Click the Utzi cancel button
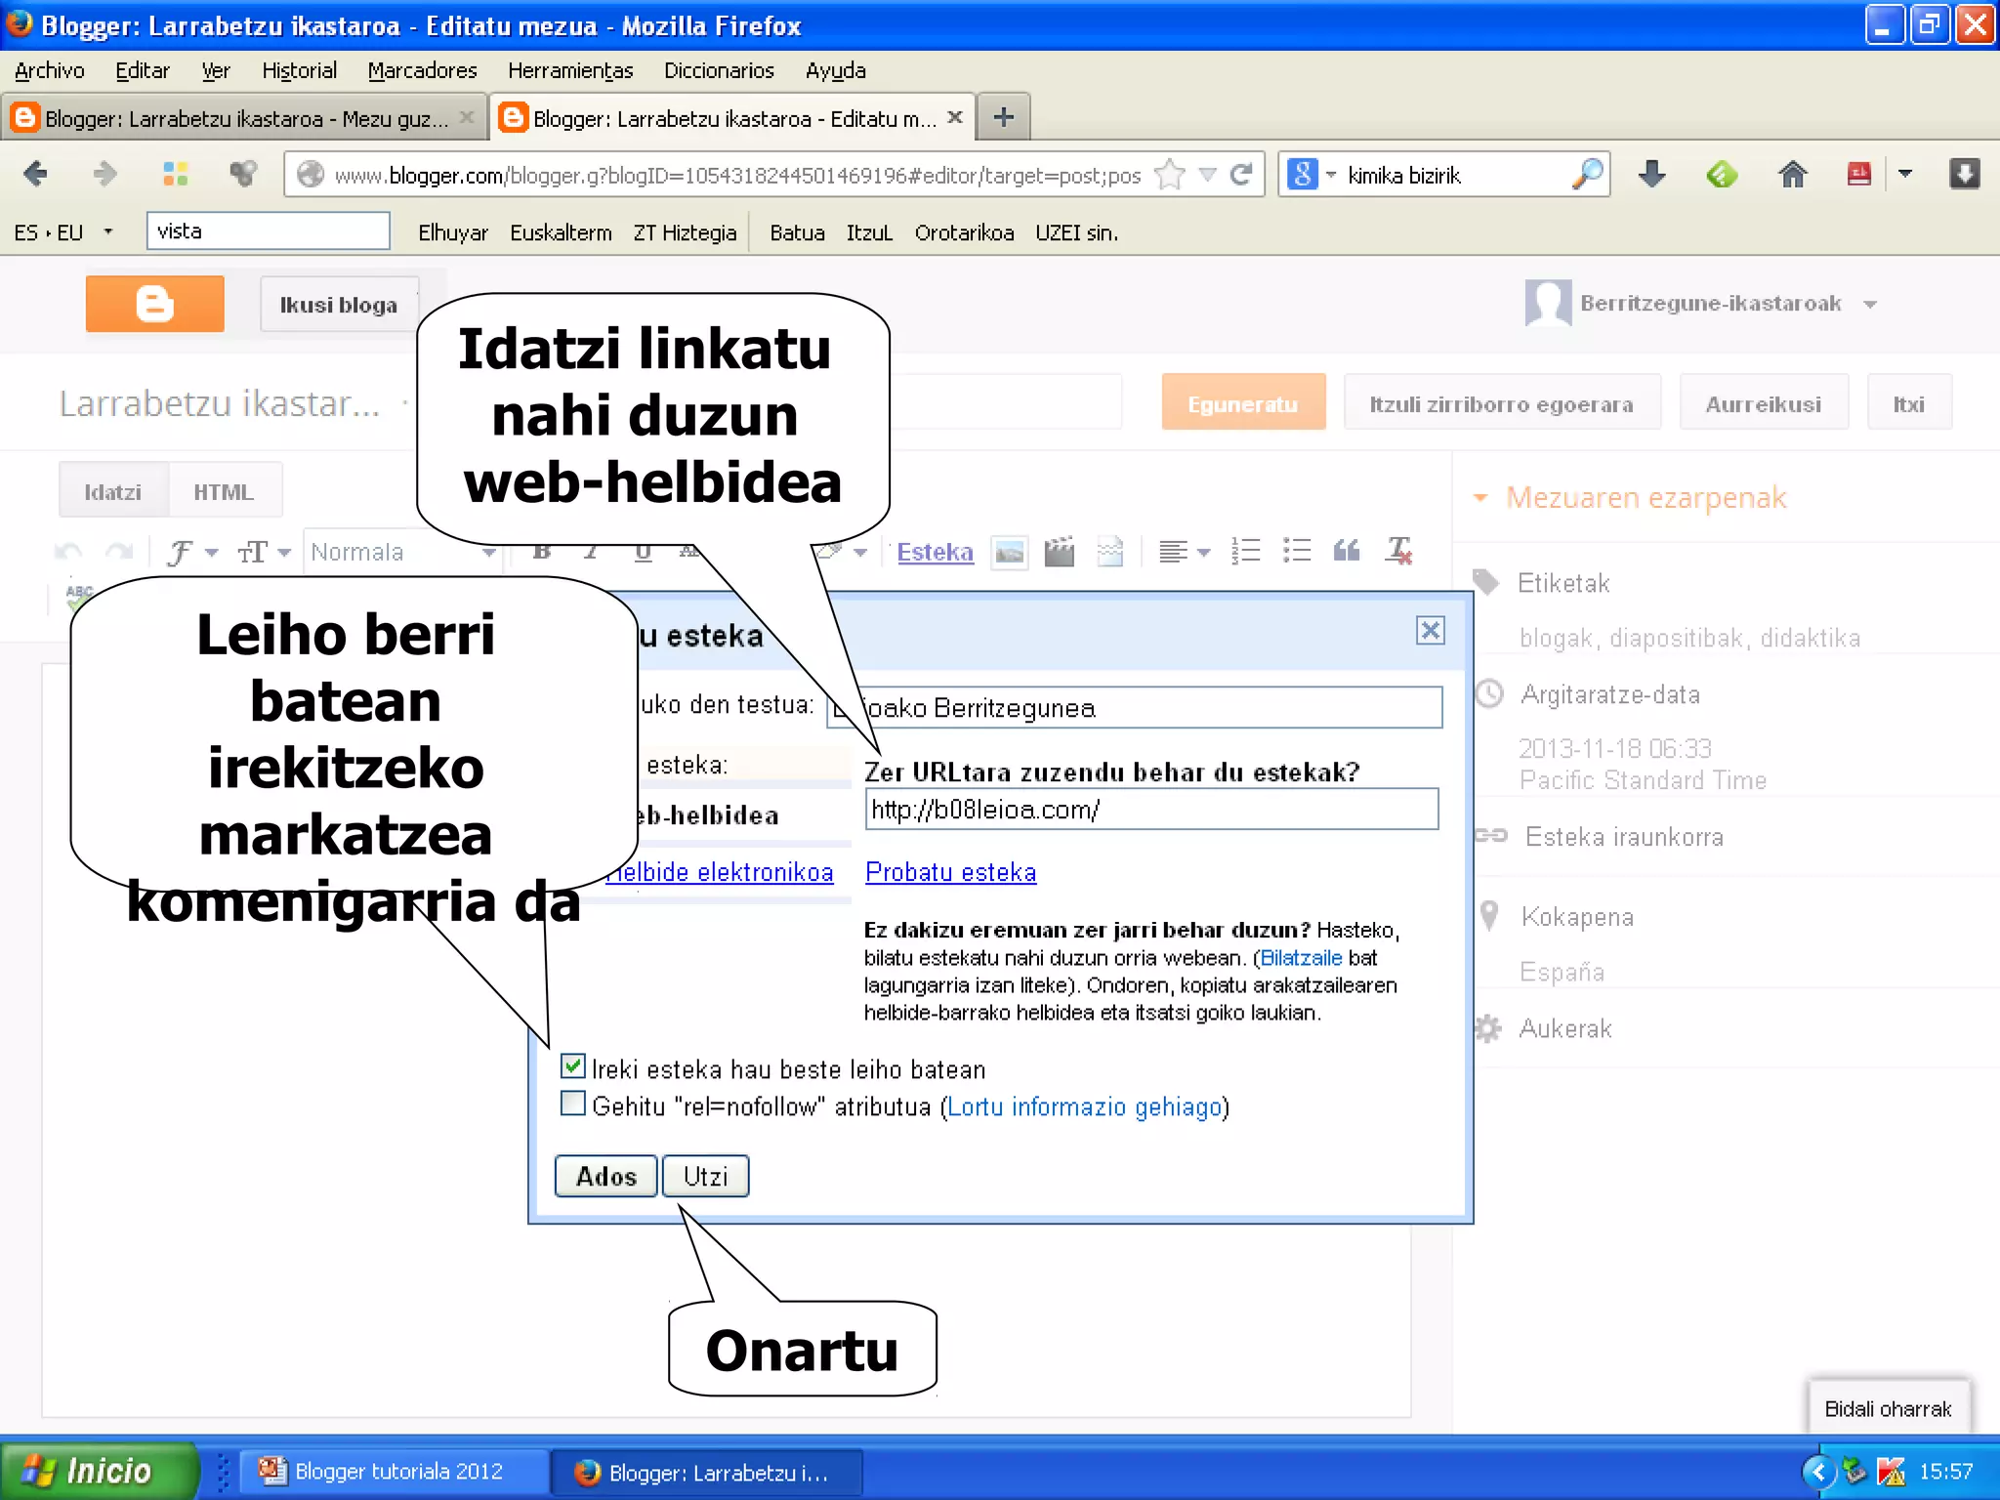Image resolution: width=2000 pixels, height=1500 pixels. 705,1177
